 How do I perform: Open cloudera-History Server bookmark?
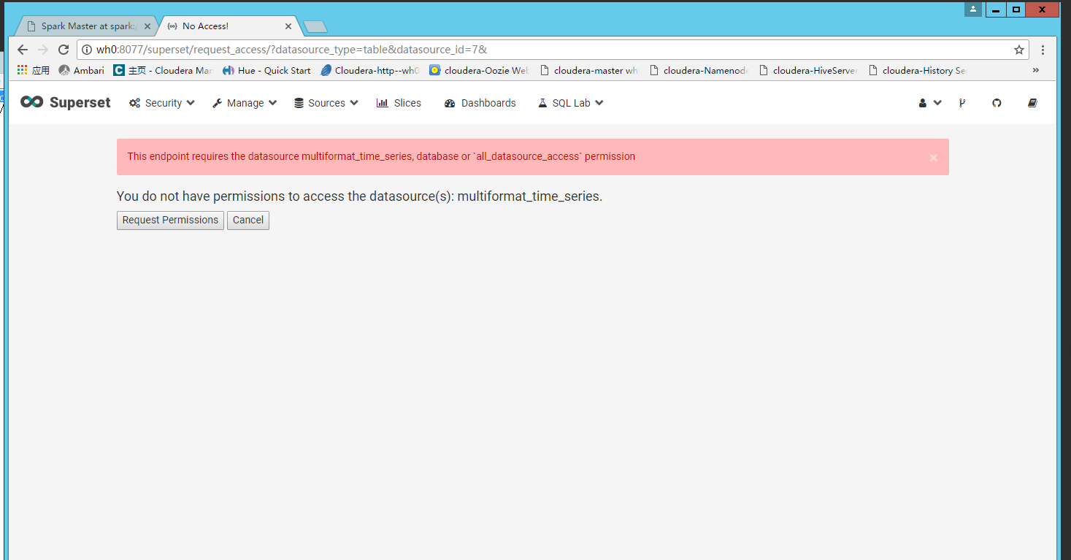click(917, 70)
